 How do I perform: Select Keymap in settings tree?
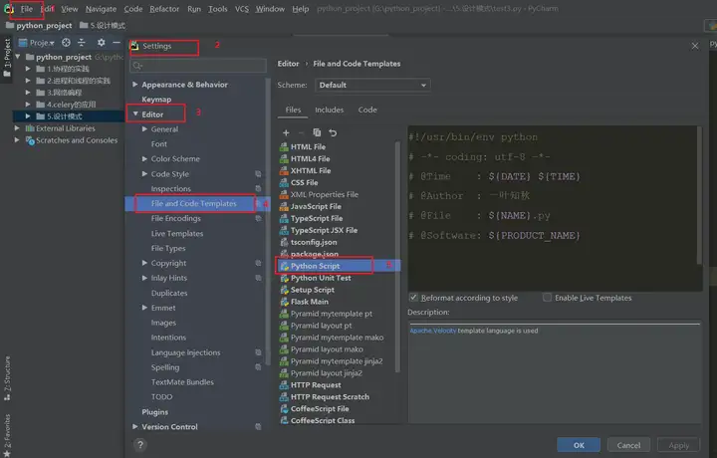[156, 100]
